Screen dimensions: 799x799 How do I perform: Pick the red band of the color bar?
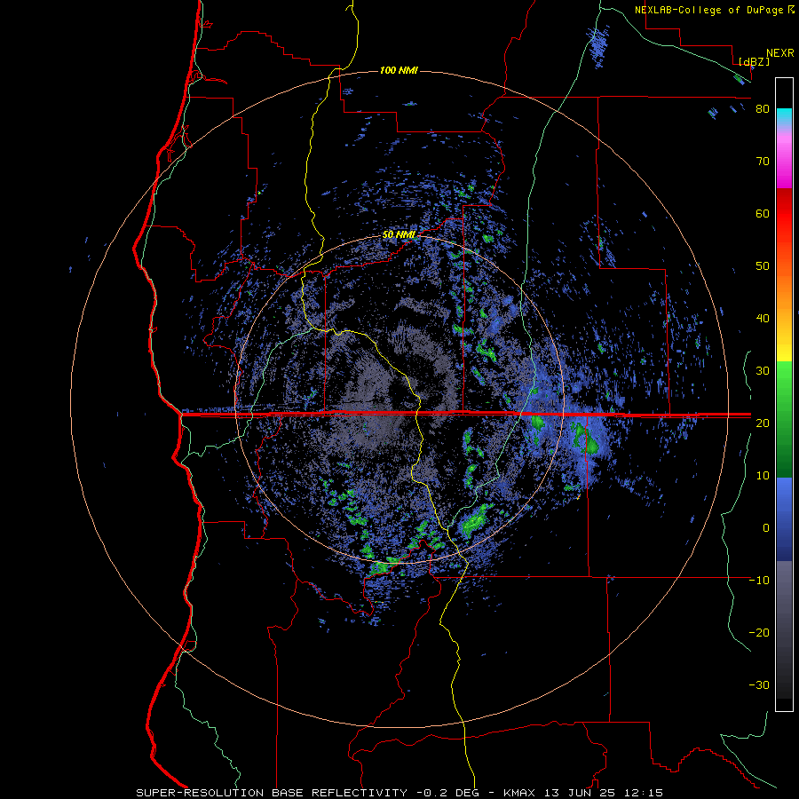[784, 214]
